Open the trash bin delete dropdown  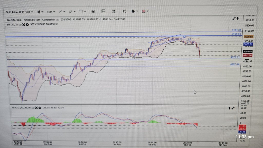(82, 11)
